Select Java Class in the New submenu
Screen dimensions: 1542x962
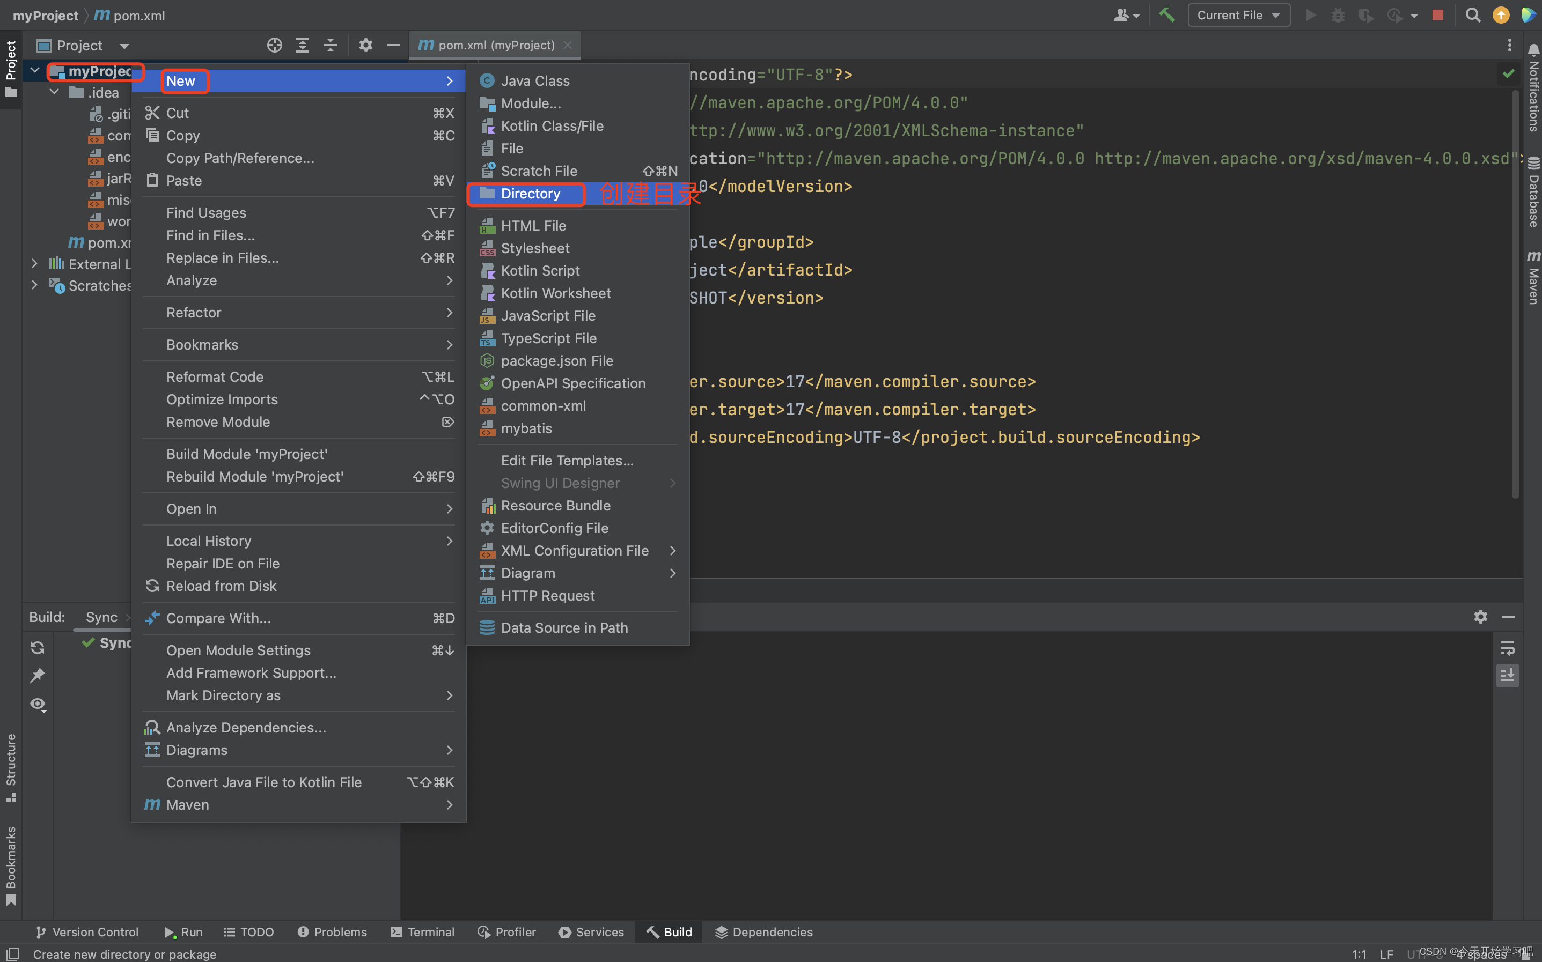tap(578, 81)
